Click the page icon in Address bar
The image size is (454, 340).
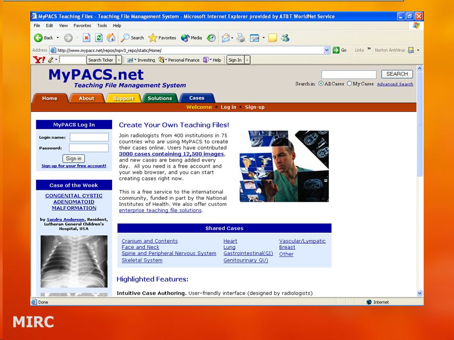(53, 50)
